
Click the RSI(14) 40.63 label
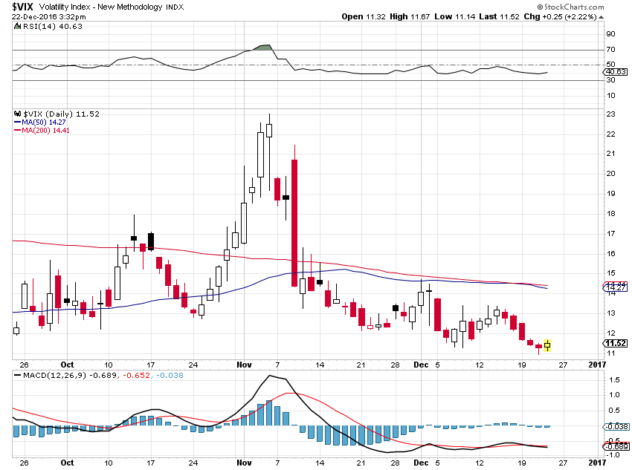[x=52, y=27]
